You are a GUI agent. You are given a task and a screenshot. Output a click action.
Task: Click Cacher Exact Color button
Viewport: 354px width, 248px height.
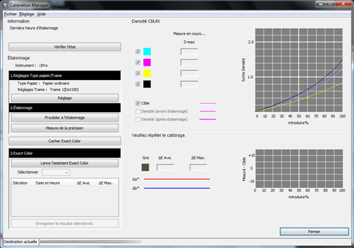pyautogui.click(x=65, y=141)
